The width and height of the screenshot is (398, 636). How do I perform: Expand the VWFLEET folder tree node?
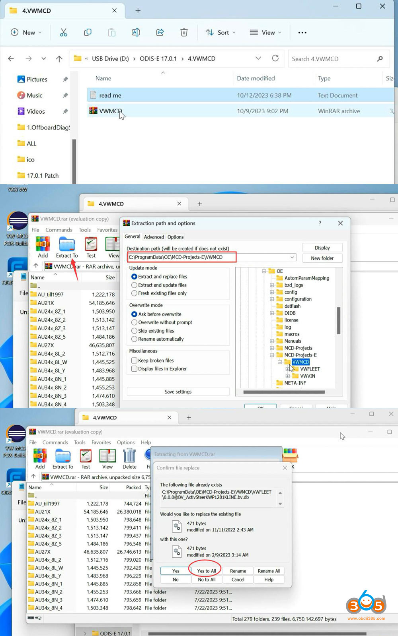click(x=287, y=369)
